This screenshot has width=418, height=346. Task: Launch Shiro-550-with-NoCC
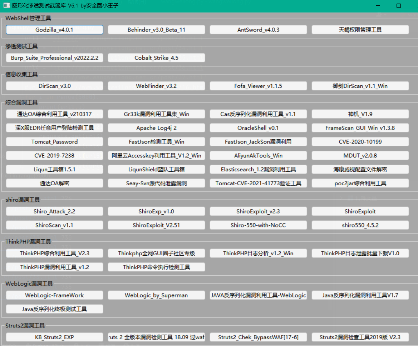click(258, 225)
